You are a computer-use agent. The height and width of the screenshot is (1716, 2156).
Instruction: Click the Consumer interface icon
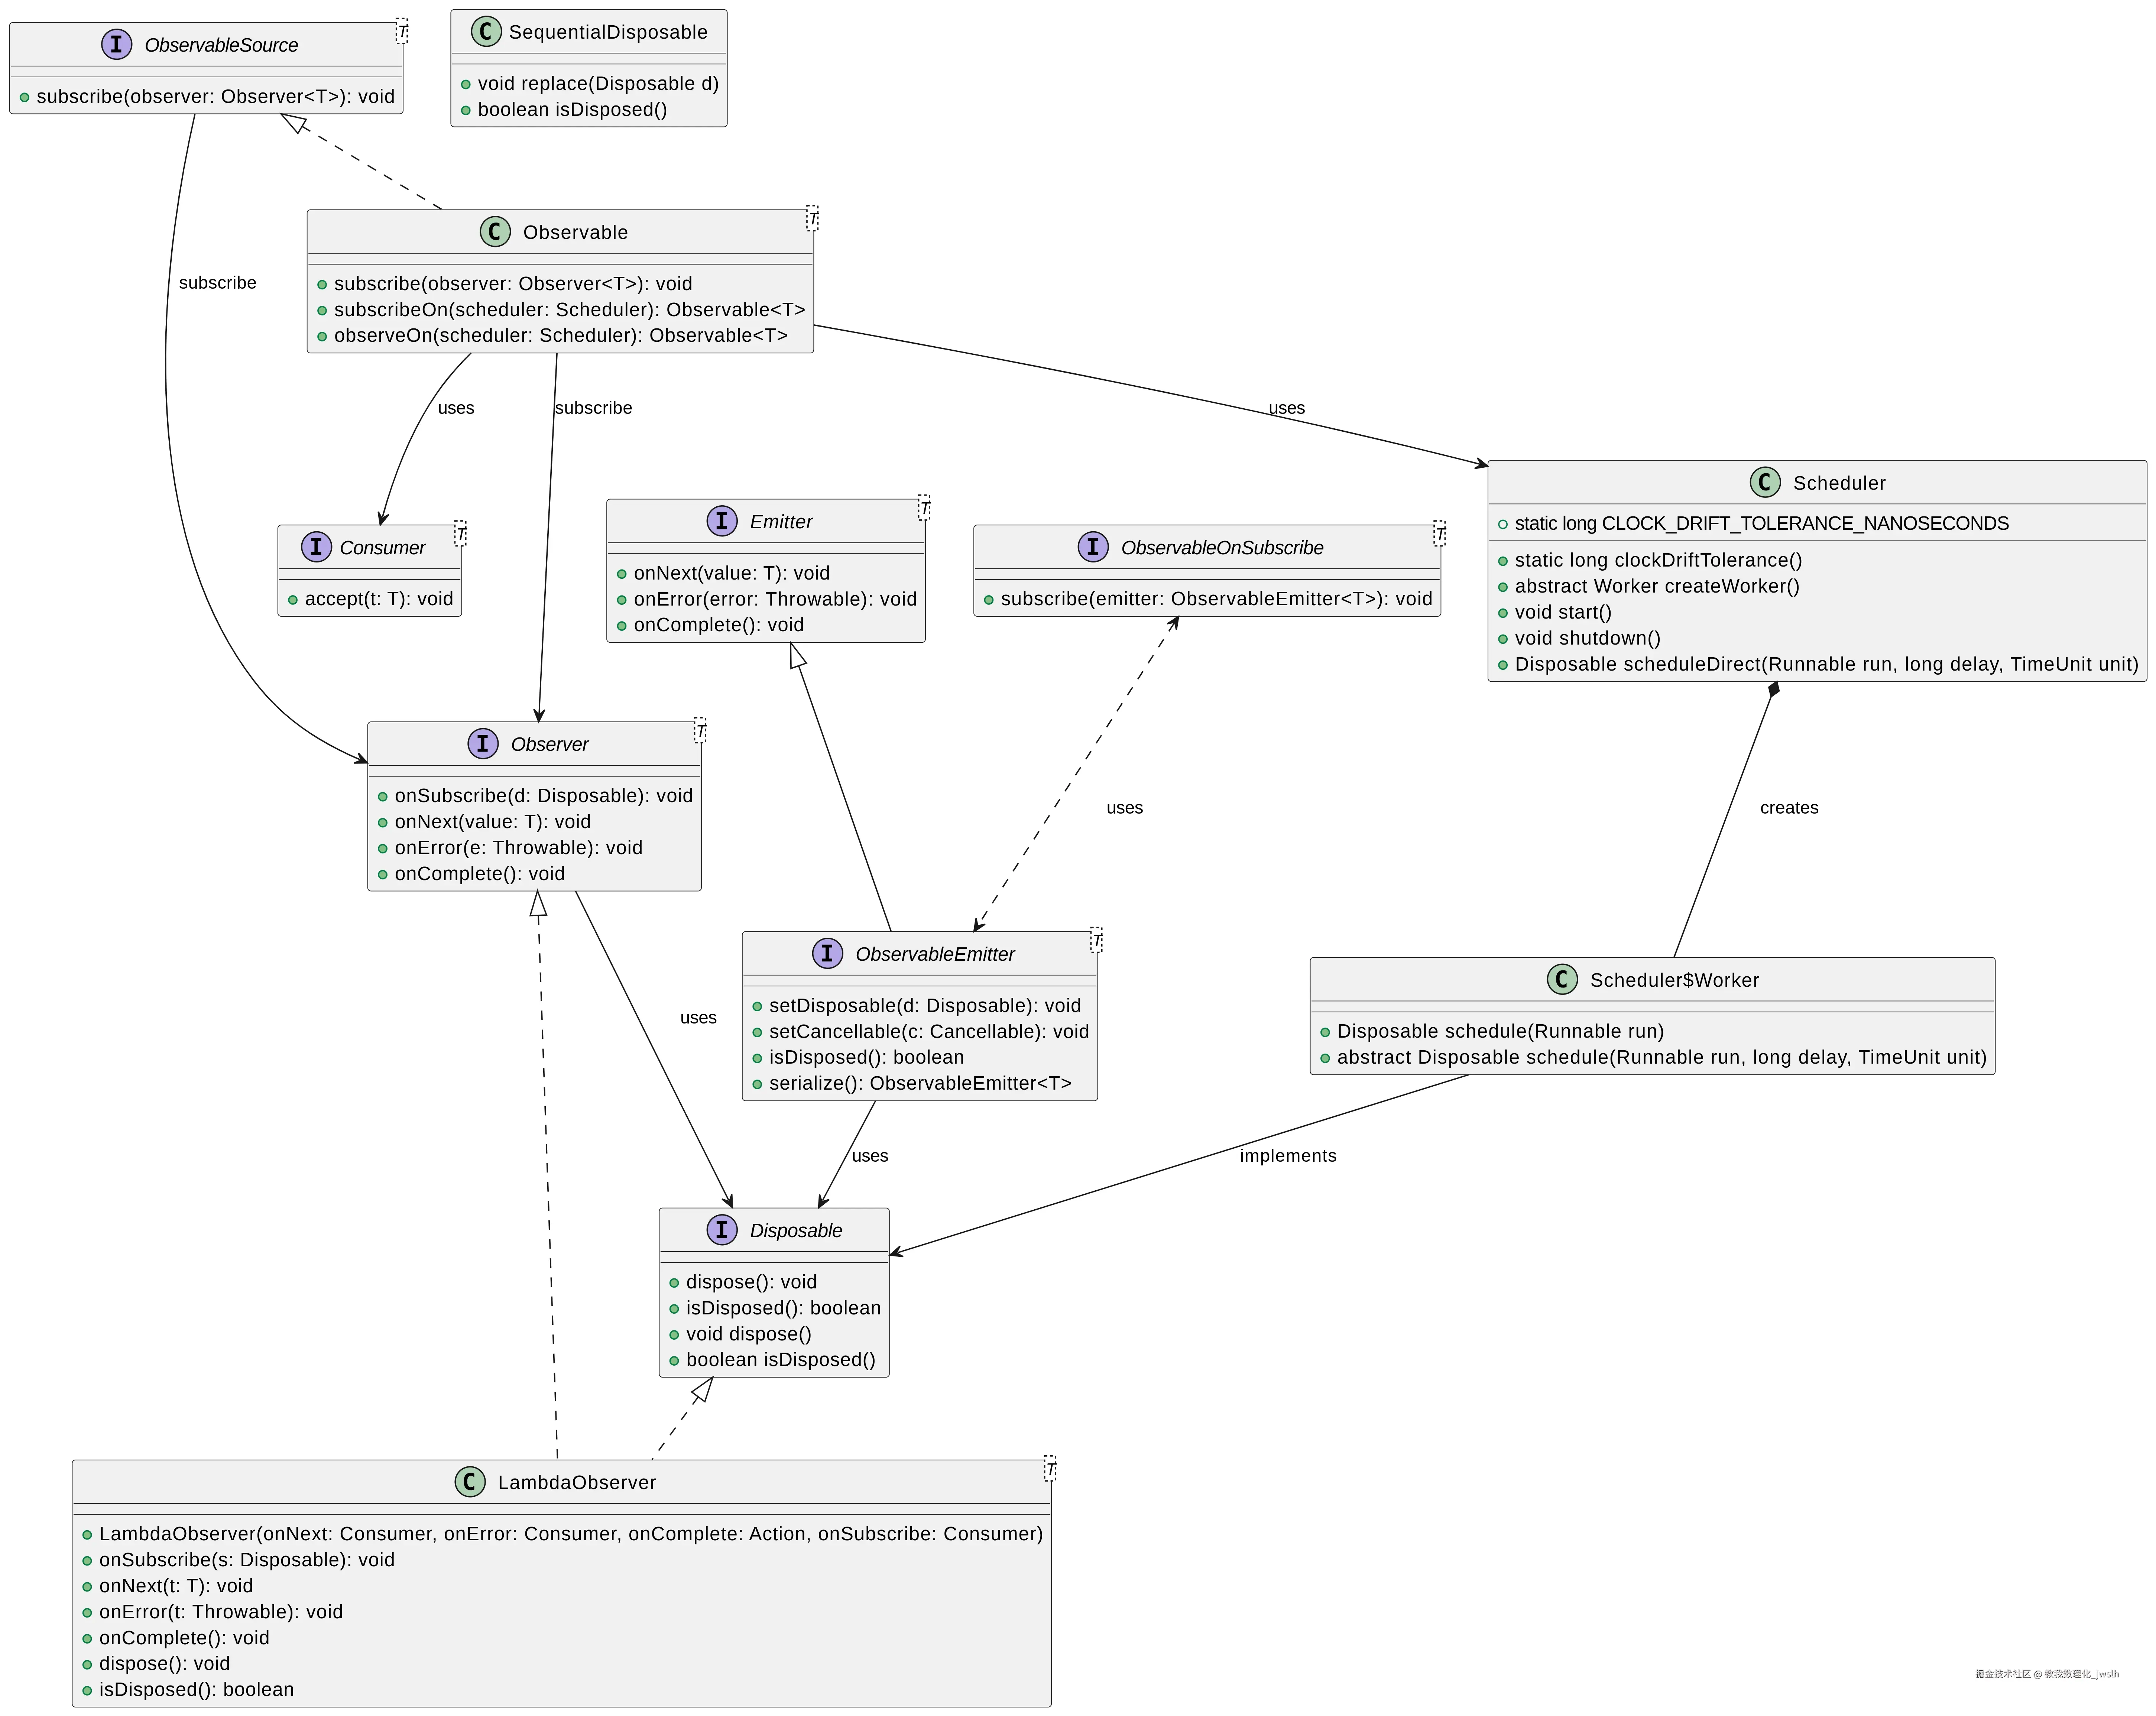[316, 547]
